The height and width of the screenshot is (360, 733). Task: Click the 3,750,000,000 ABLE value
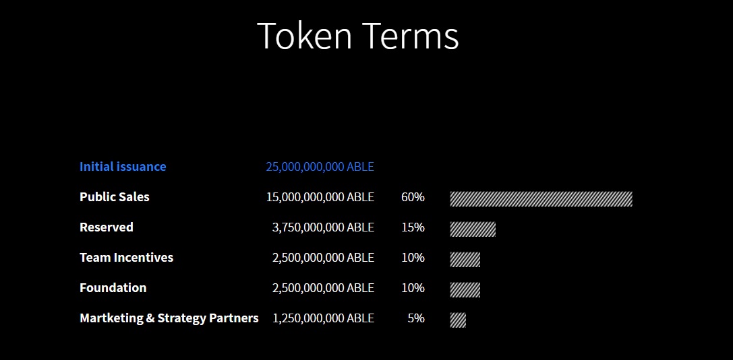(x=323, y=227)
